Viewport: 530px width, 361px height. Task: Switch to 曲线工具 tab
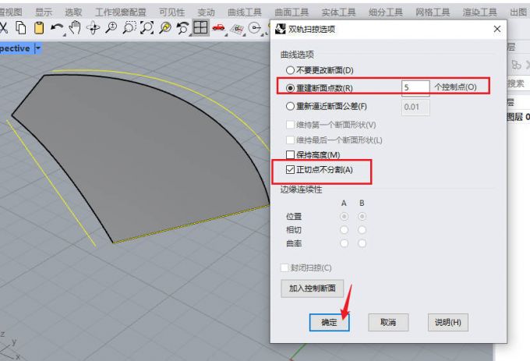[x=245, y=12]
